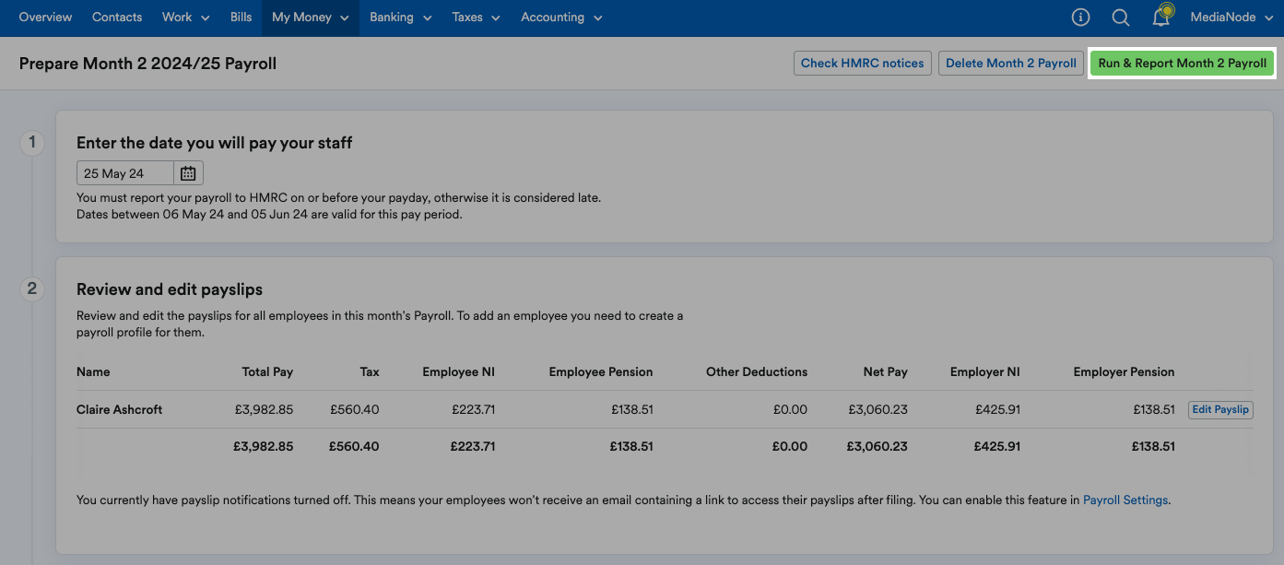Click the Employer NI column header
This screenshot has height=565, width=1284.
click(985, 372)
